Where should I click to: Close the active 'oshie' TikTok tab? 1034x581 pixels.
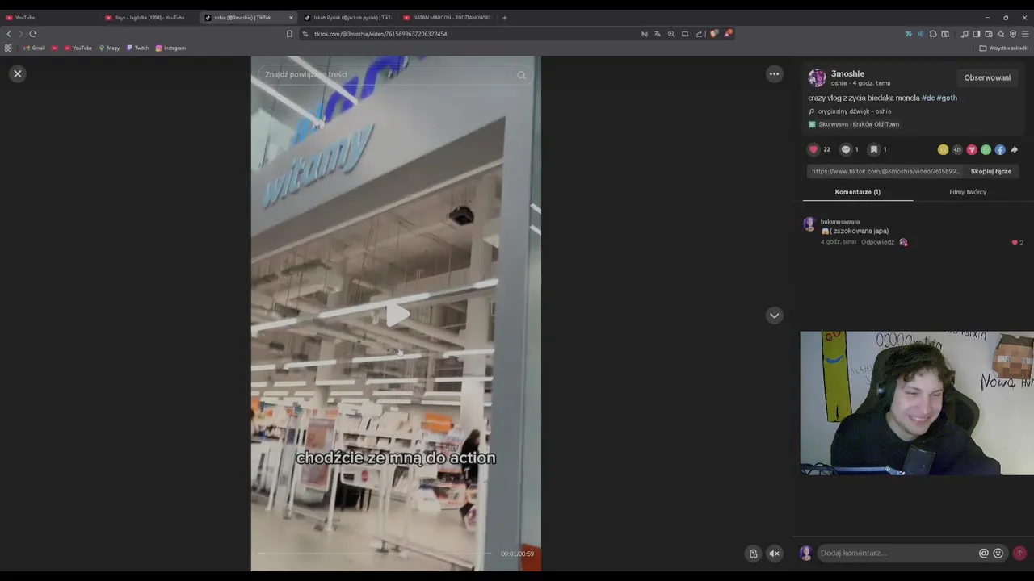[x=292, y=18]
